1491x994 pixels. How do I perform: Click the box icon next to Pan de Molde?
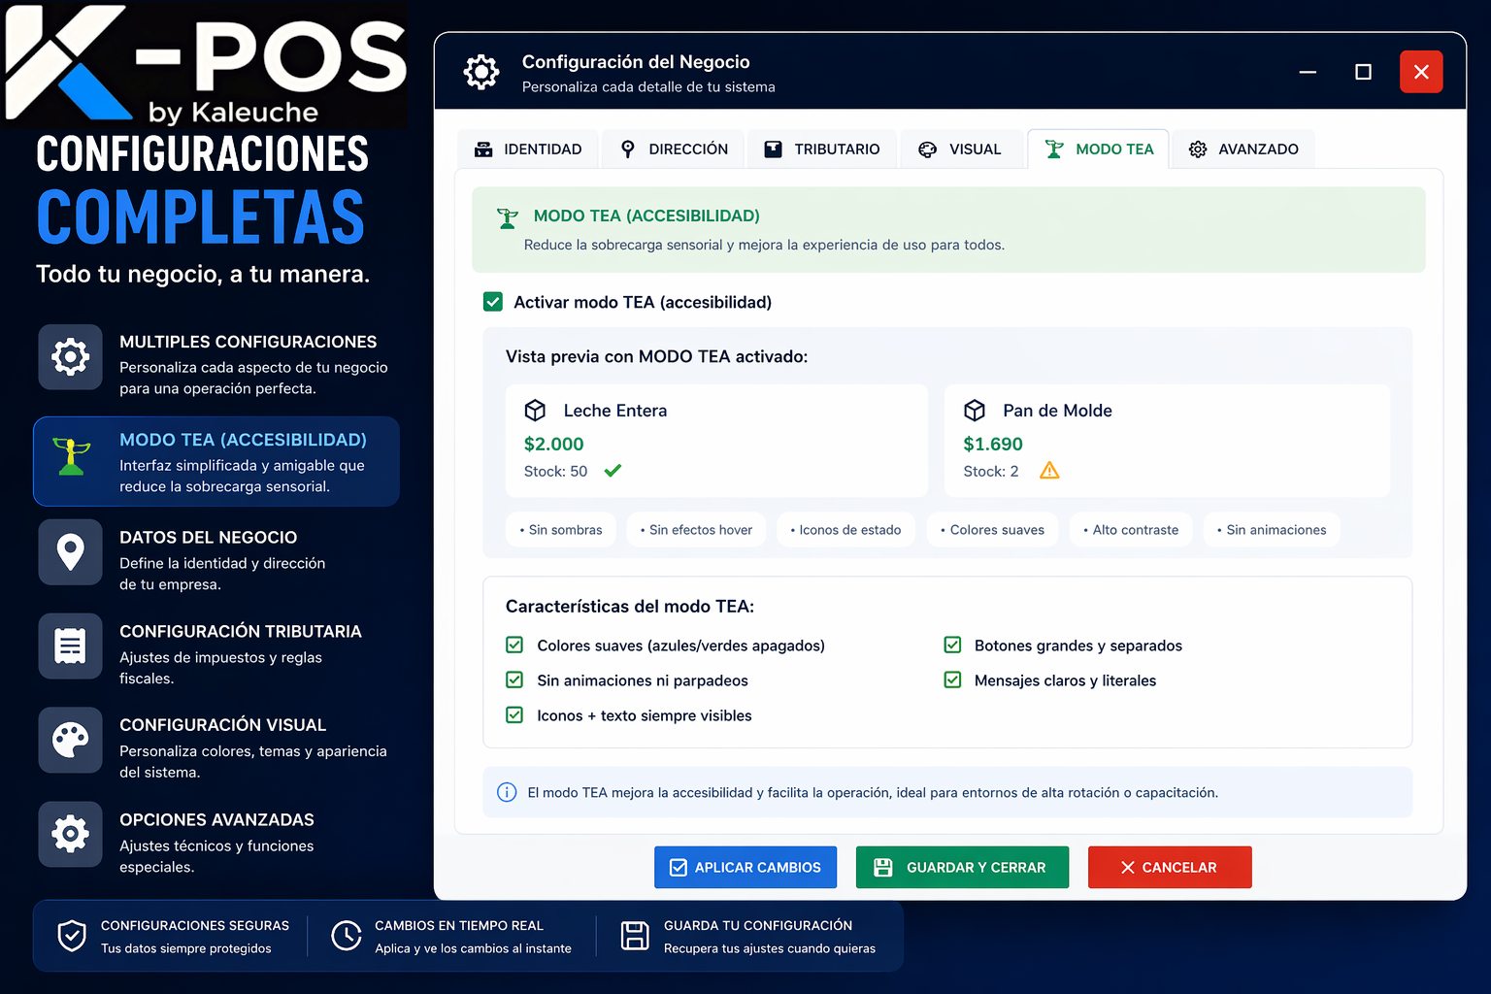pyautogui.click(x=975, y=411)
